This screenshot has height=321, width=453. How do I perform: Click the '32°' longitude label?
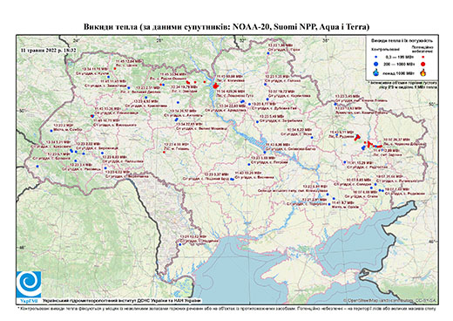click(x=242, y=40)
